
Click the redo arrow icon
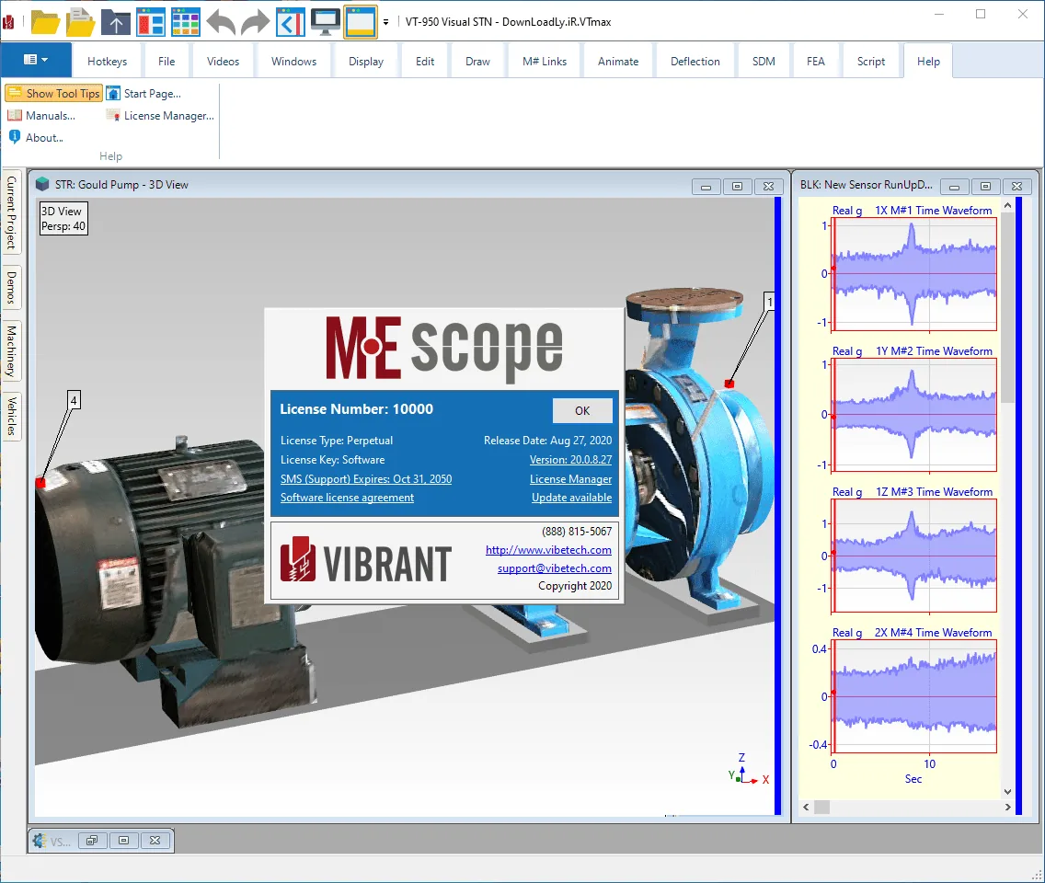pyautogui.click(x=255, y=22)
